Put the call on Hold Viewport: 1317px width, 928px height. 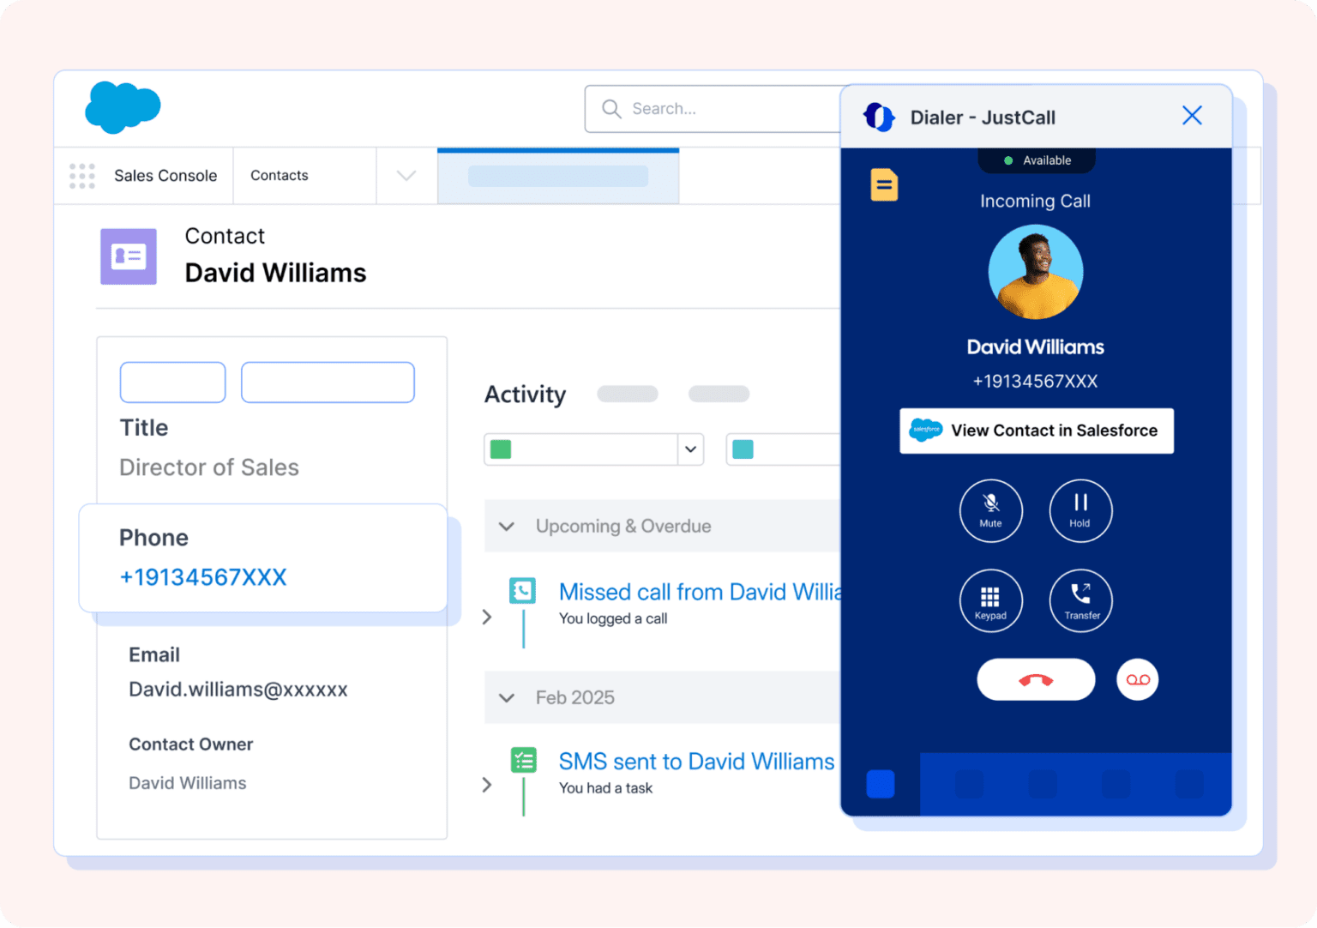[x=1080, y=510]
